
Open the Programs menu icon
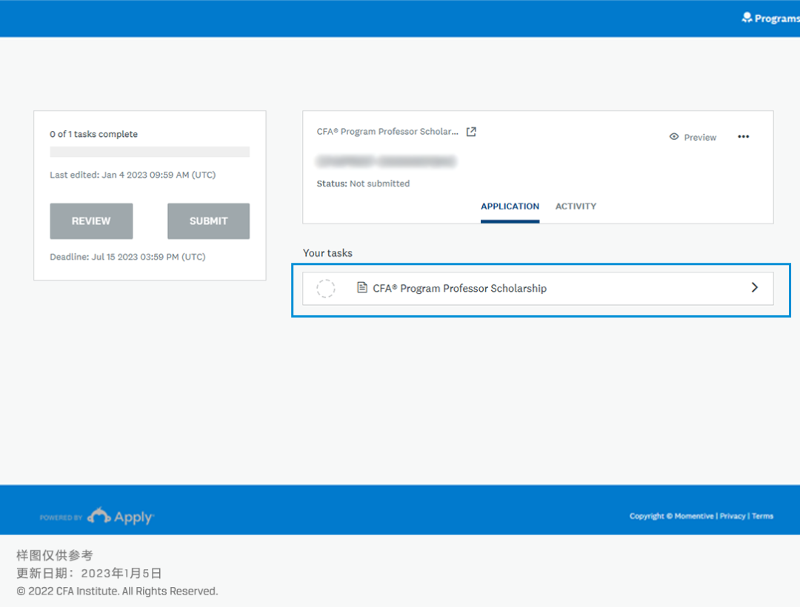(x=747, y=18)
